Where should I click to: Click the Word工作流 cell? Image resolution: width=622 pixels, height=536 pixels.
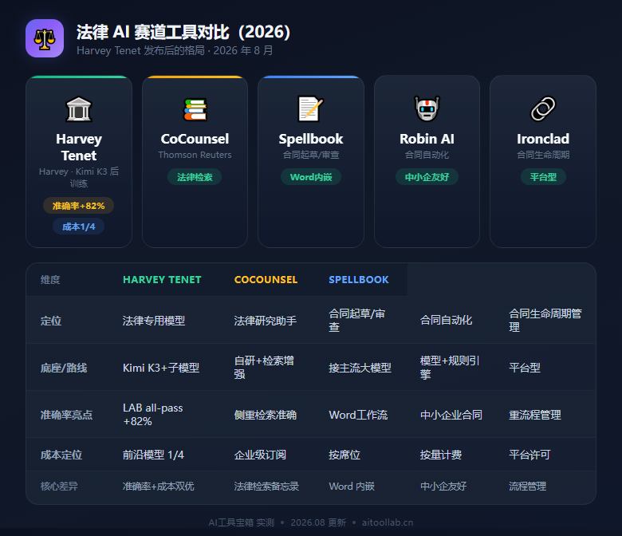click(358, 415)
